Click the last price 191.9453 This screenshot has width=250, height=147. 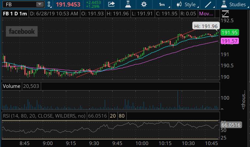tap(68, 5)
